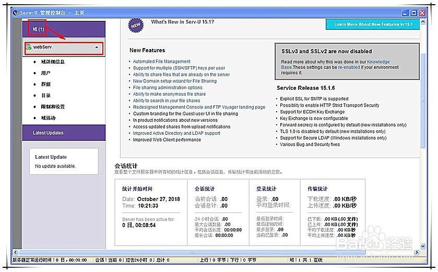Image resolution: width=438 pixels, height=272 pixels.
Task: Click vertical scrollbar down arrow
Action: [x=423, y=246]
